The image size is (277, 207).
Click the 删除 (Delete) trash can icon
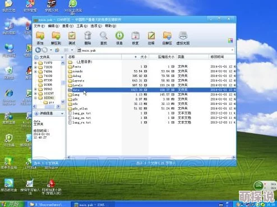(x=87, y=36)
